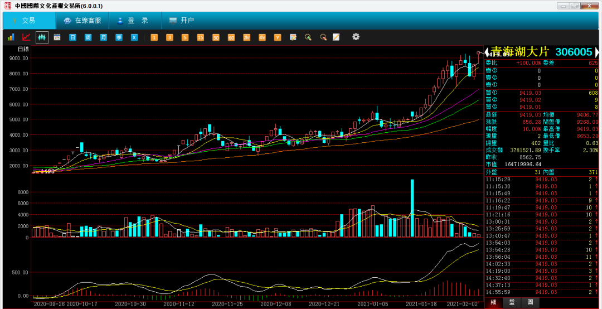Select the 2hr chart period button
The width and height of the screenshot is (602, 309).
[246, 37]
